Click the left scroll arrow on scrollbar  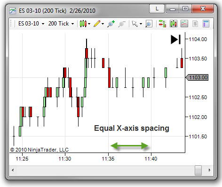[13, 170]
